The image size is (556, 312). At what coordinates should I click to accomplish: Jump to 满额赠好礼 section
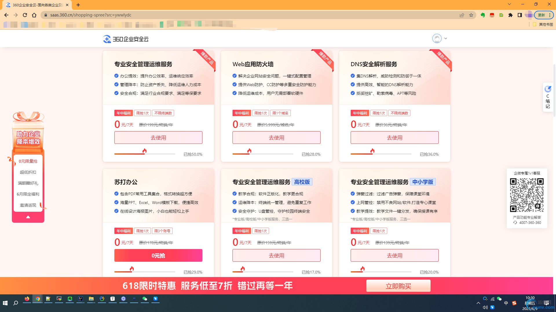pos(28,183)
